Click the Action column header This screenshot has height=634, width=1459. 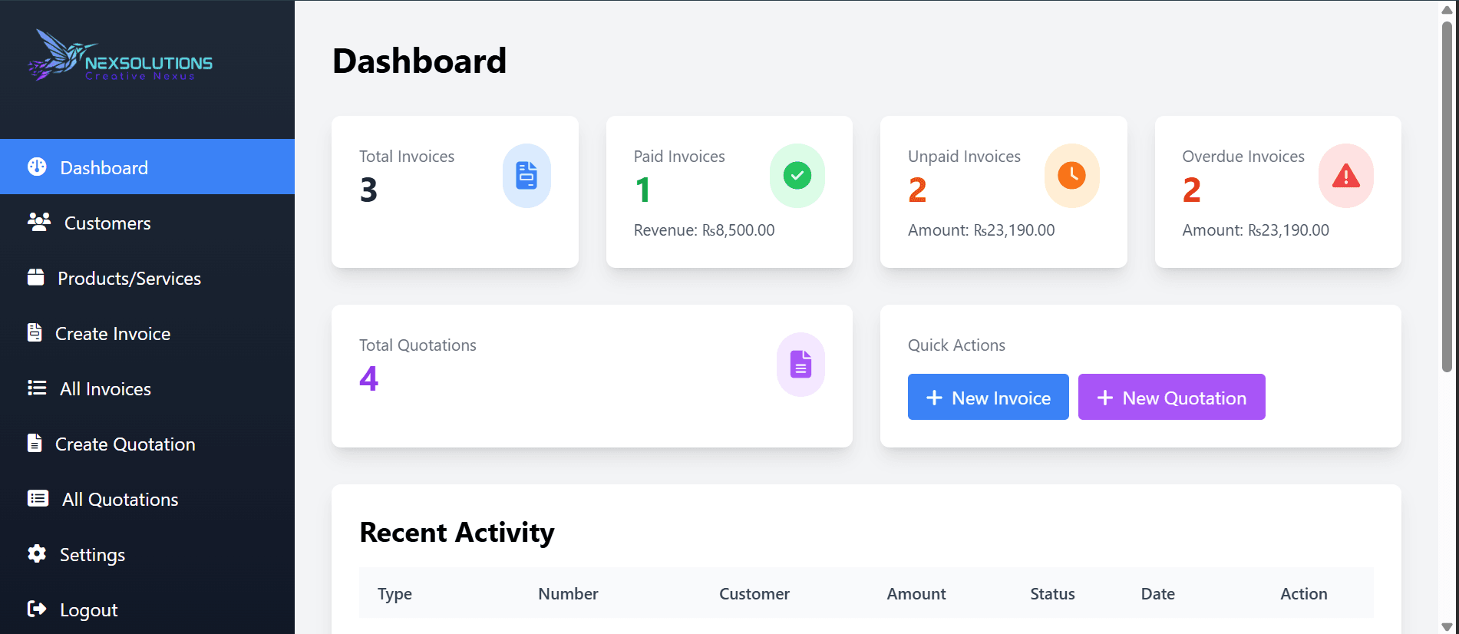point(1303,593)
